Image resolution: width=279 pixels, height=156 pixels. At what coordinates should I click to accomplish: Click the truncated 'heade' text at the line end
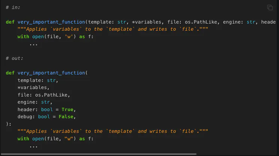coord(268,22)
